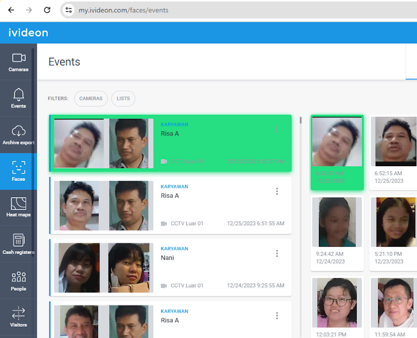Screen dimensions: 417x338
Task: Click KARYAWAN label on 6:51:55 AM event
Action: pos(175,186)
